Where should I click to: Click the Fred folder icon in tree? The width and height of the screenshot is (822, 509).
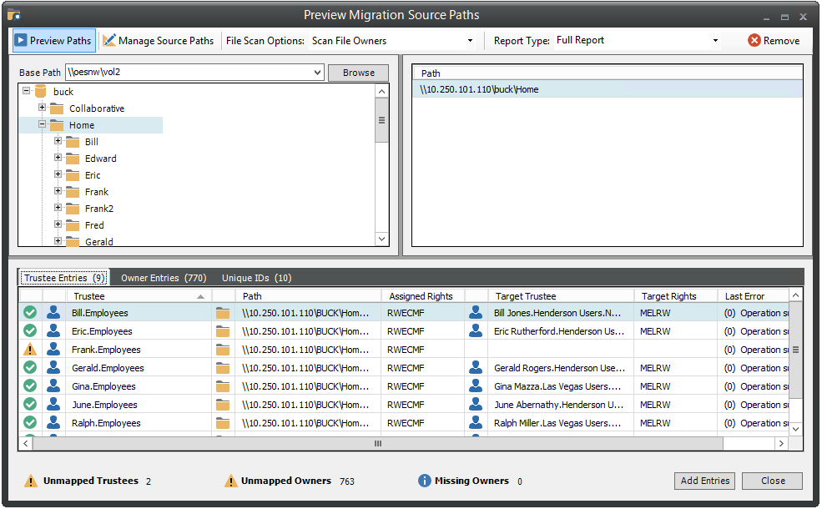(x=73, y=225)
